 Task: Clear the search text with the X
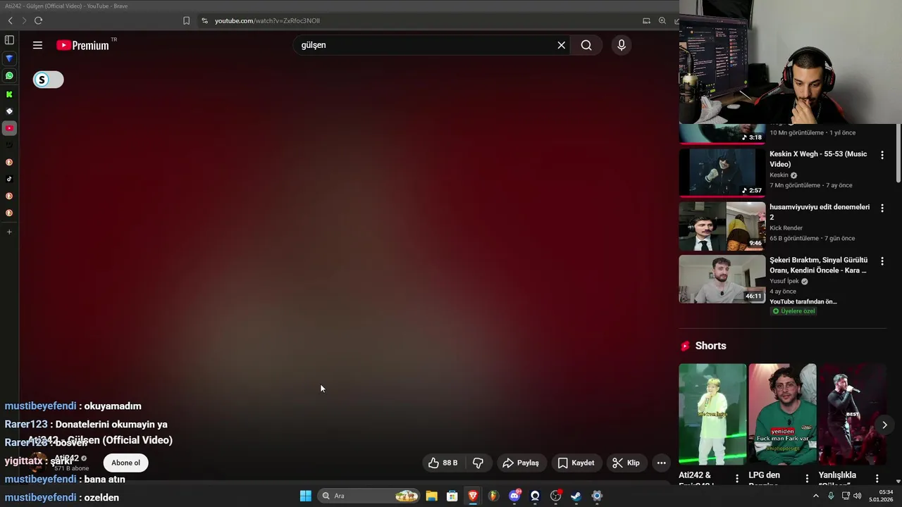tap(562, 45)
